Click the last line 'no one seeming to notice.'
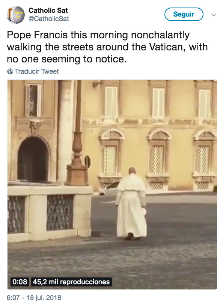 67,59
